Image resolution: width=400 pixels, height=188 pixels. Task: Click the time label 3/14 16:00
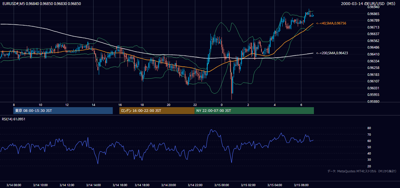120,185
